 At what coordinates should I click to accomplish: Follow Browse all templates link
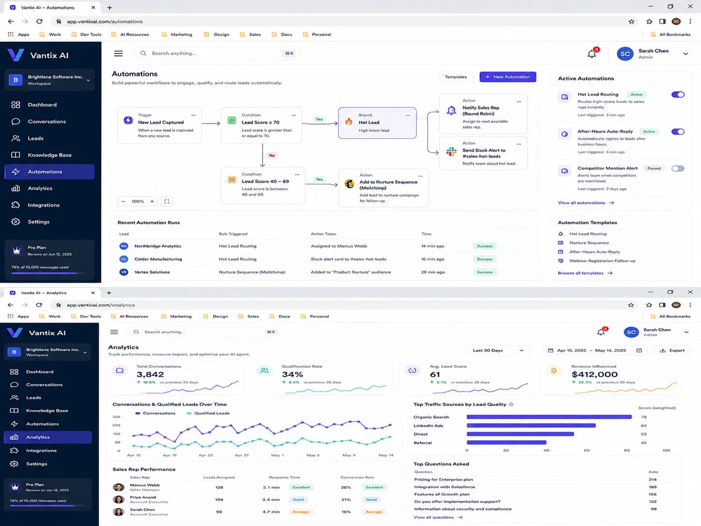(585, 273)
